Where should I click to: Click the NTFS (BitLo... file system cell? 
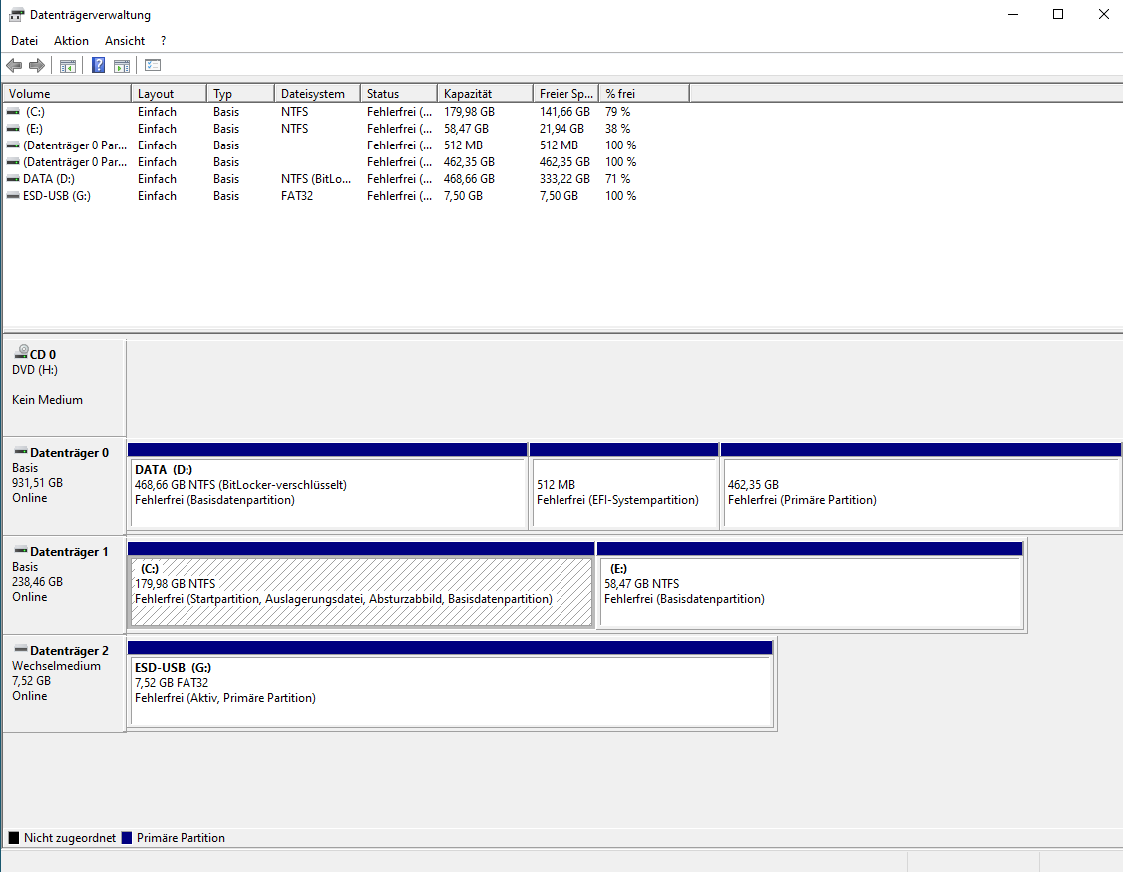(x=316, y=179)
